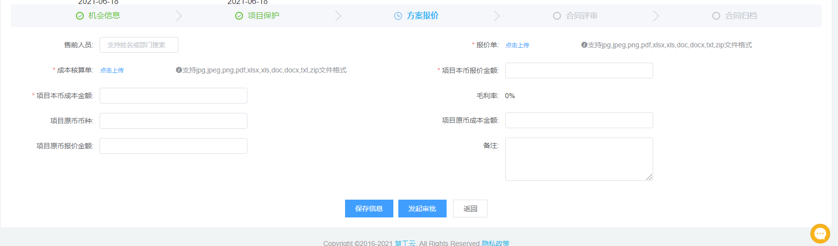The image size is (838, 246).
Task: Focus the 售前人员 search field
Action: click(x=139, y=45)
